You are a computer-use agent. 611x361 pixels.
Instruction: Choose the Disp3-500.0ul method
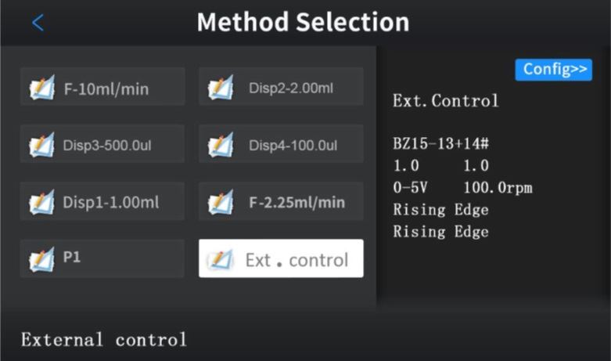click(x=102, y=144)
